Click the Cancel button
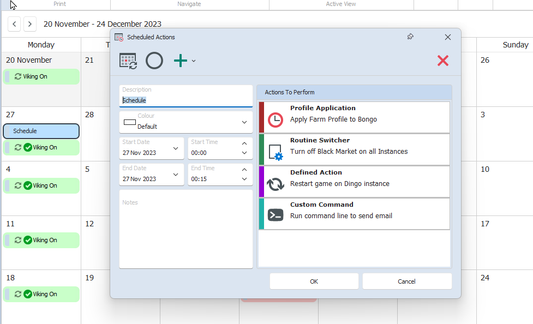The image size is (533, 324). pos(407,281)
